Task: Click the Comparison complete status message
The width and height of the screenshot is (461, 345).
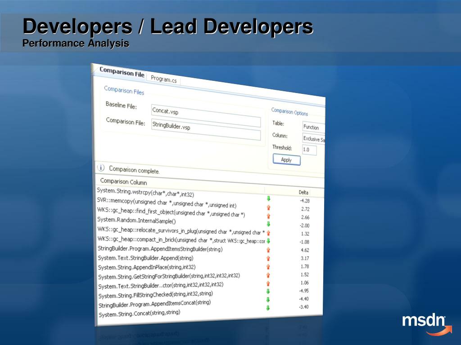Action: [134, 170]
